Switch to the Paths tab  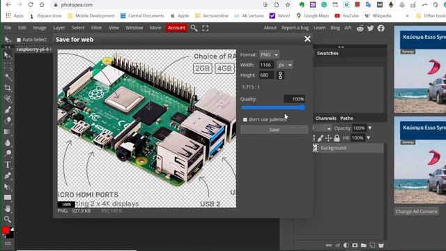pos(346,119)
